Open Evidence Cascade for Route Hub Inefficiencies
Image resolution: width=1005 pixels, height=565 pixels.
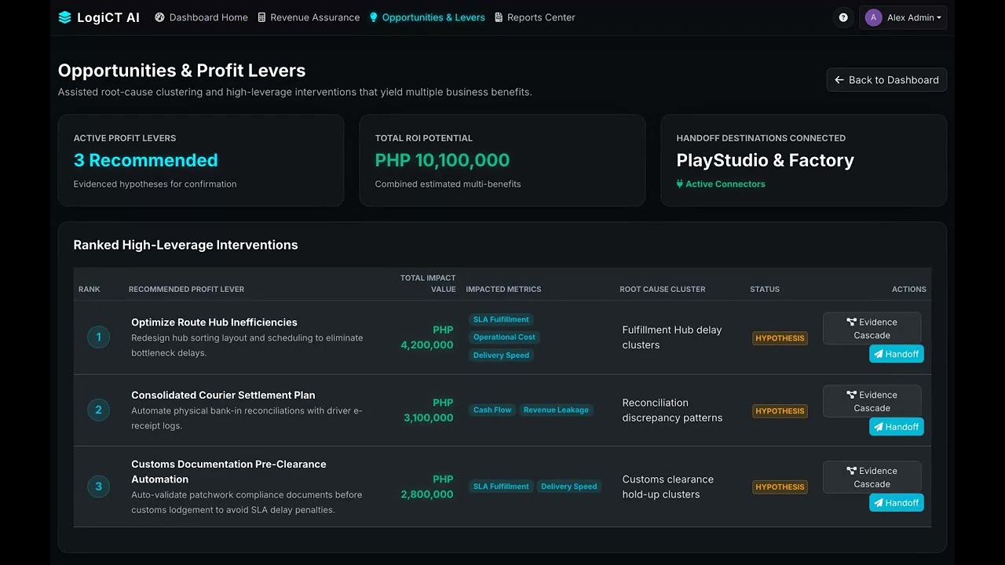(x=872, y=328)
